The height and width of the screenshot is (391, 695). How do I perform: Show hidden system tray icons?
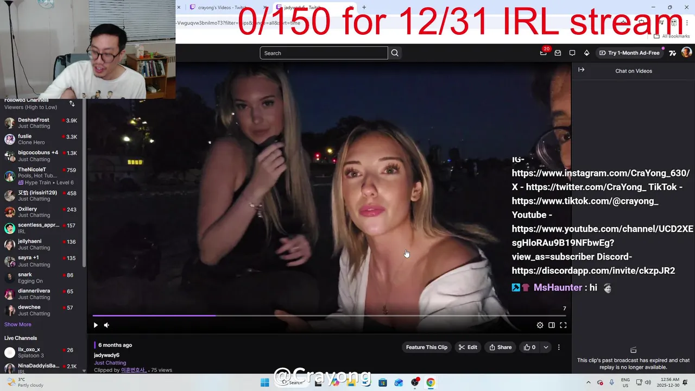click(x=589, y=382)
